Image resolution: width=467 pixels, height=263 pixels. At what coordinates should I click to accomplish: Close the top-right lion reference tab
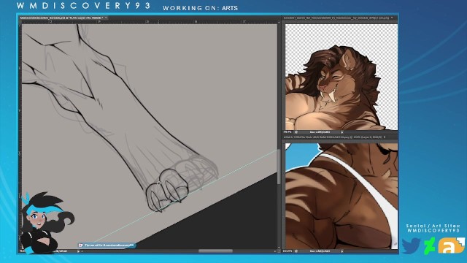(x=392, y=18)
